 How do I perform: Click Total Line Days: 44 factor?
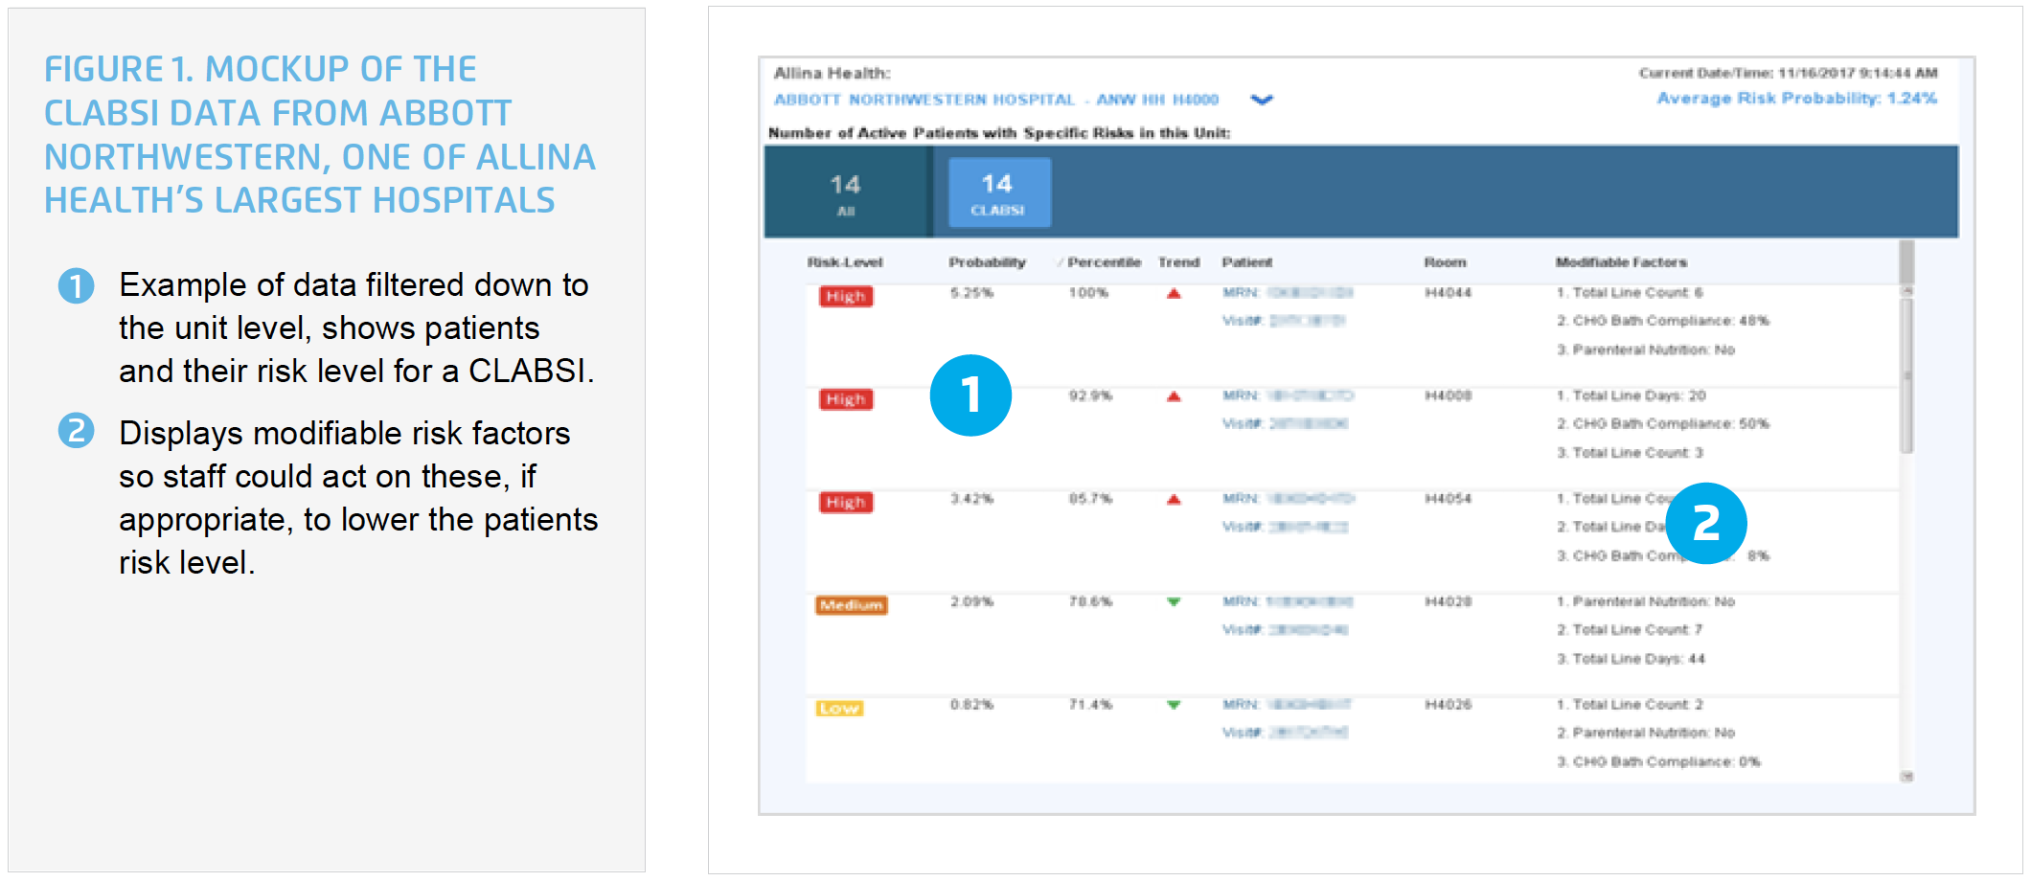pos(1632,659)
